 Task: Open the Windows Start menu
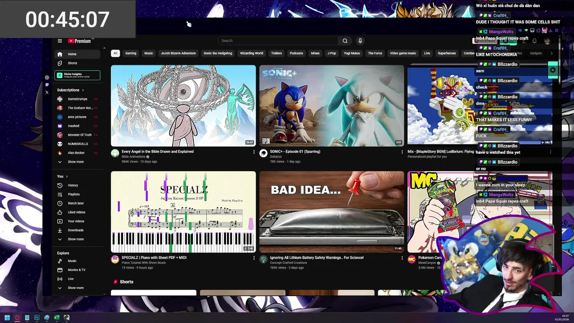click(7, 318)
